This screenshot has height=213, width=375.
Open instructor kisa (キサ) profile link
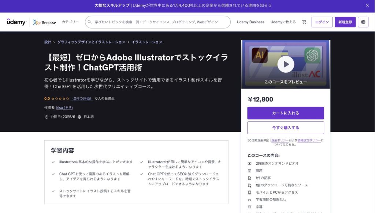(64, 107)
